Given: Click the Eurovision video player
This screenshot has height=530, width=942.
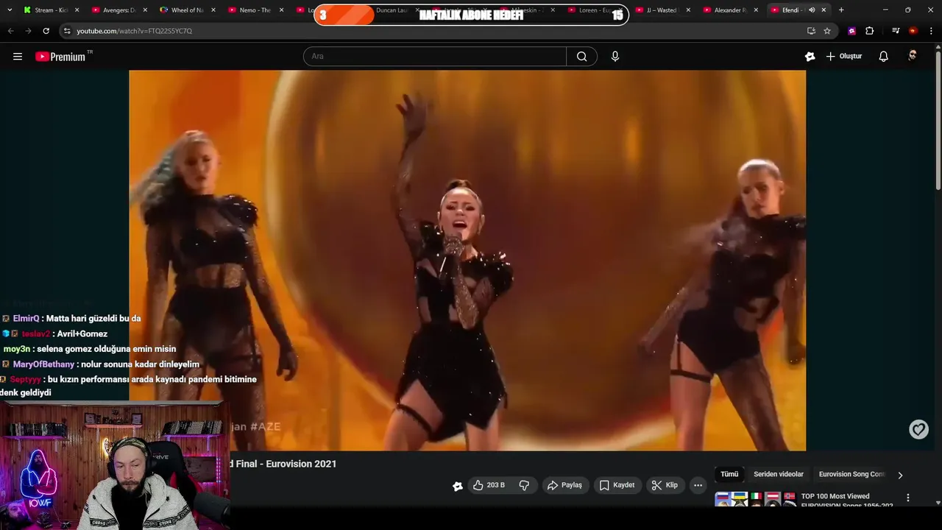Looking at the screenshot, I should (467, 261).
